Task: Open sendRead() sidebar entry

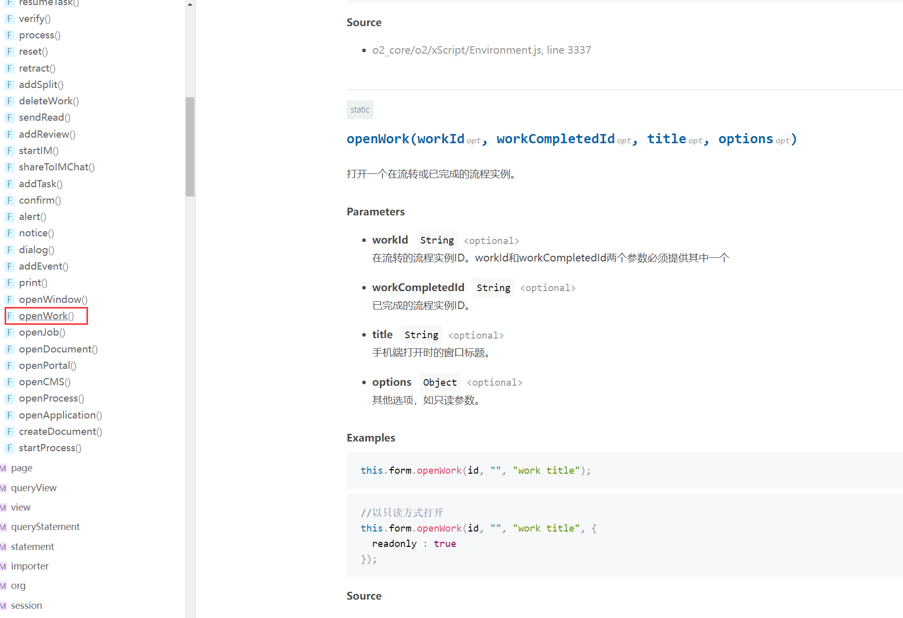Action: click(x=45, y=118)
